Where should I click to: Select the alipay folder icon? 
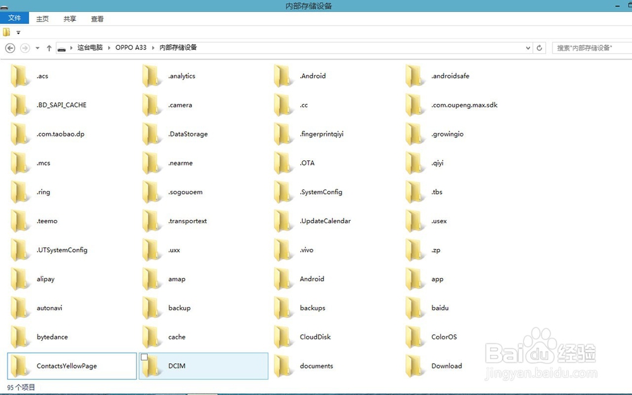[x=20, y=279]
